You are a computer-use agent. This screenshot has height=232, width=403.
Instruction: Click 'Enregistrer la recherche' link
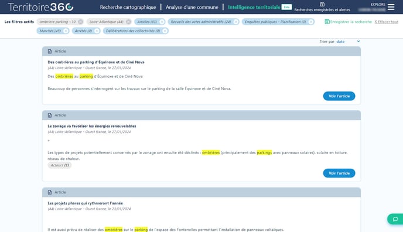[351, 22]
